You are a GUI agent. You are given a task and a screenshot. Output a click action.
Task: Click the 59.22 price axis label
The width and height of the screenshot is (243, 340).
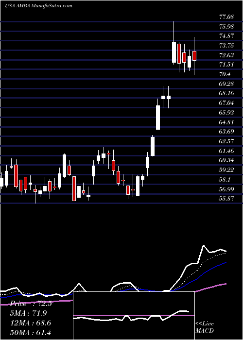[x=227, y=170]
